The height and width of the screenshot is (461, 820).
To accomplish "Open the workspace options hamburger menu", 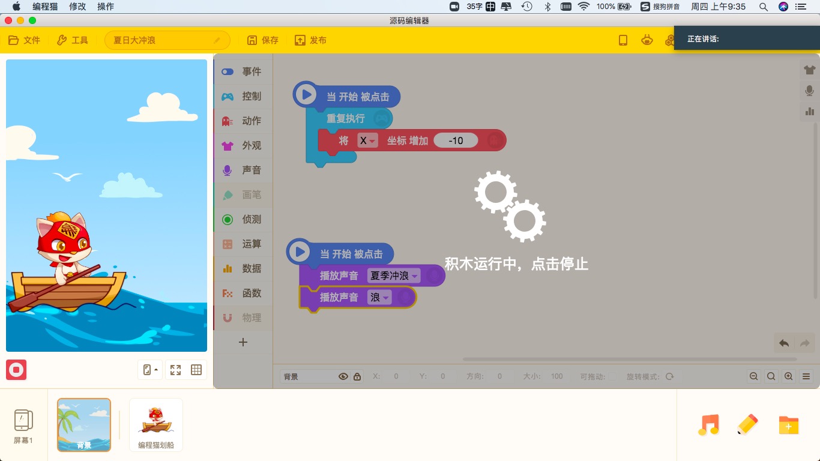I will (x=806, y=376).
